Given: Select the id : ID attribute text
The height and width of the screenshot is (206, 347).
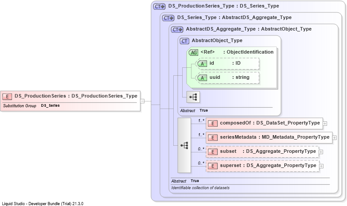Looking at the screenshot, I should point(225,63).
